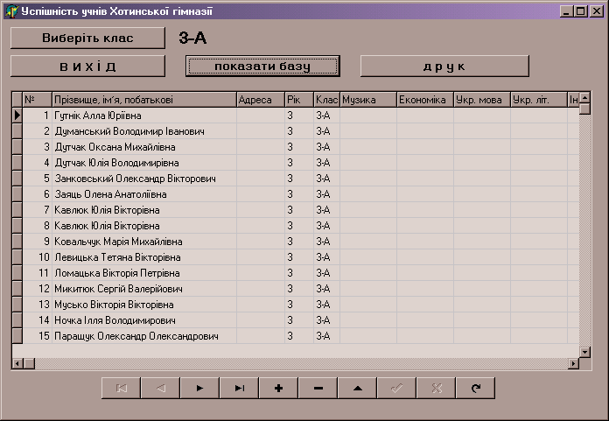Image resolution: width=609 pixels, height=421 pixels.
Task: Click 'Клас' column header
Action: [x=326, y=100]
